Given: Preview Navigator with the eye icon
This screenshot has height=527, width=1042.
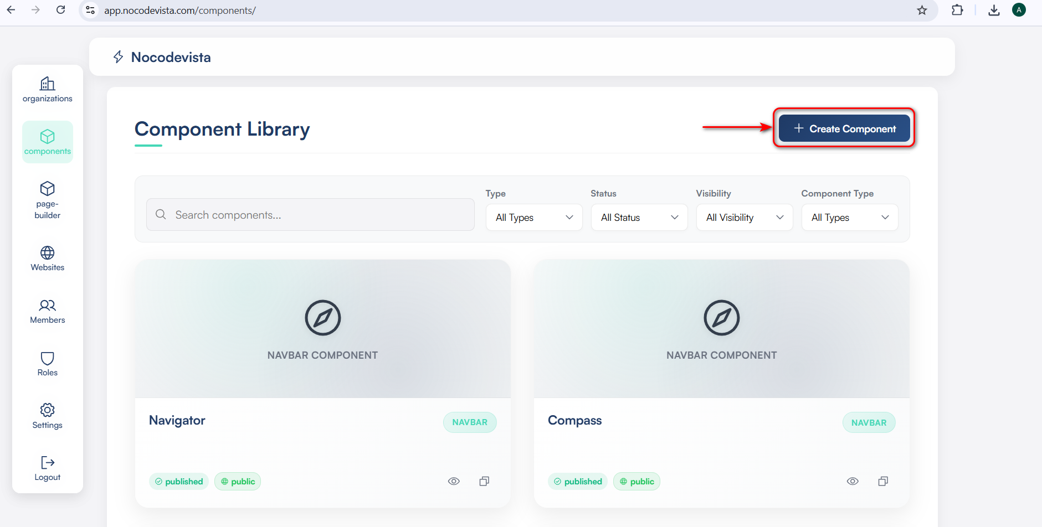Looking at the screenshot, I should pos(454,481).
